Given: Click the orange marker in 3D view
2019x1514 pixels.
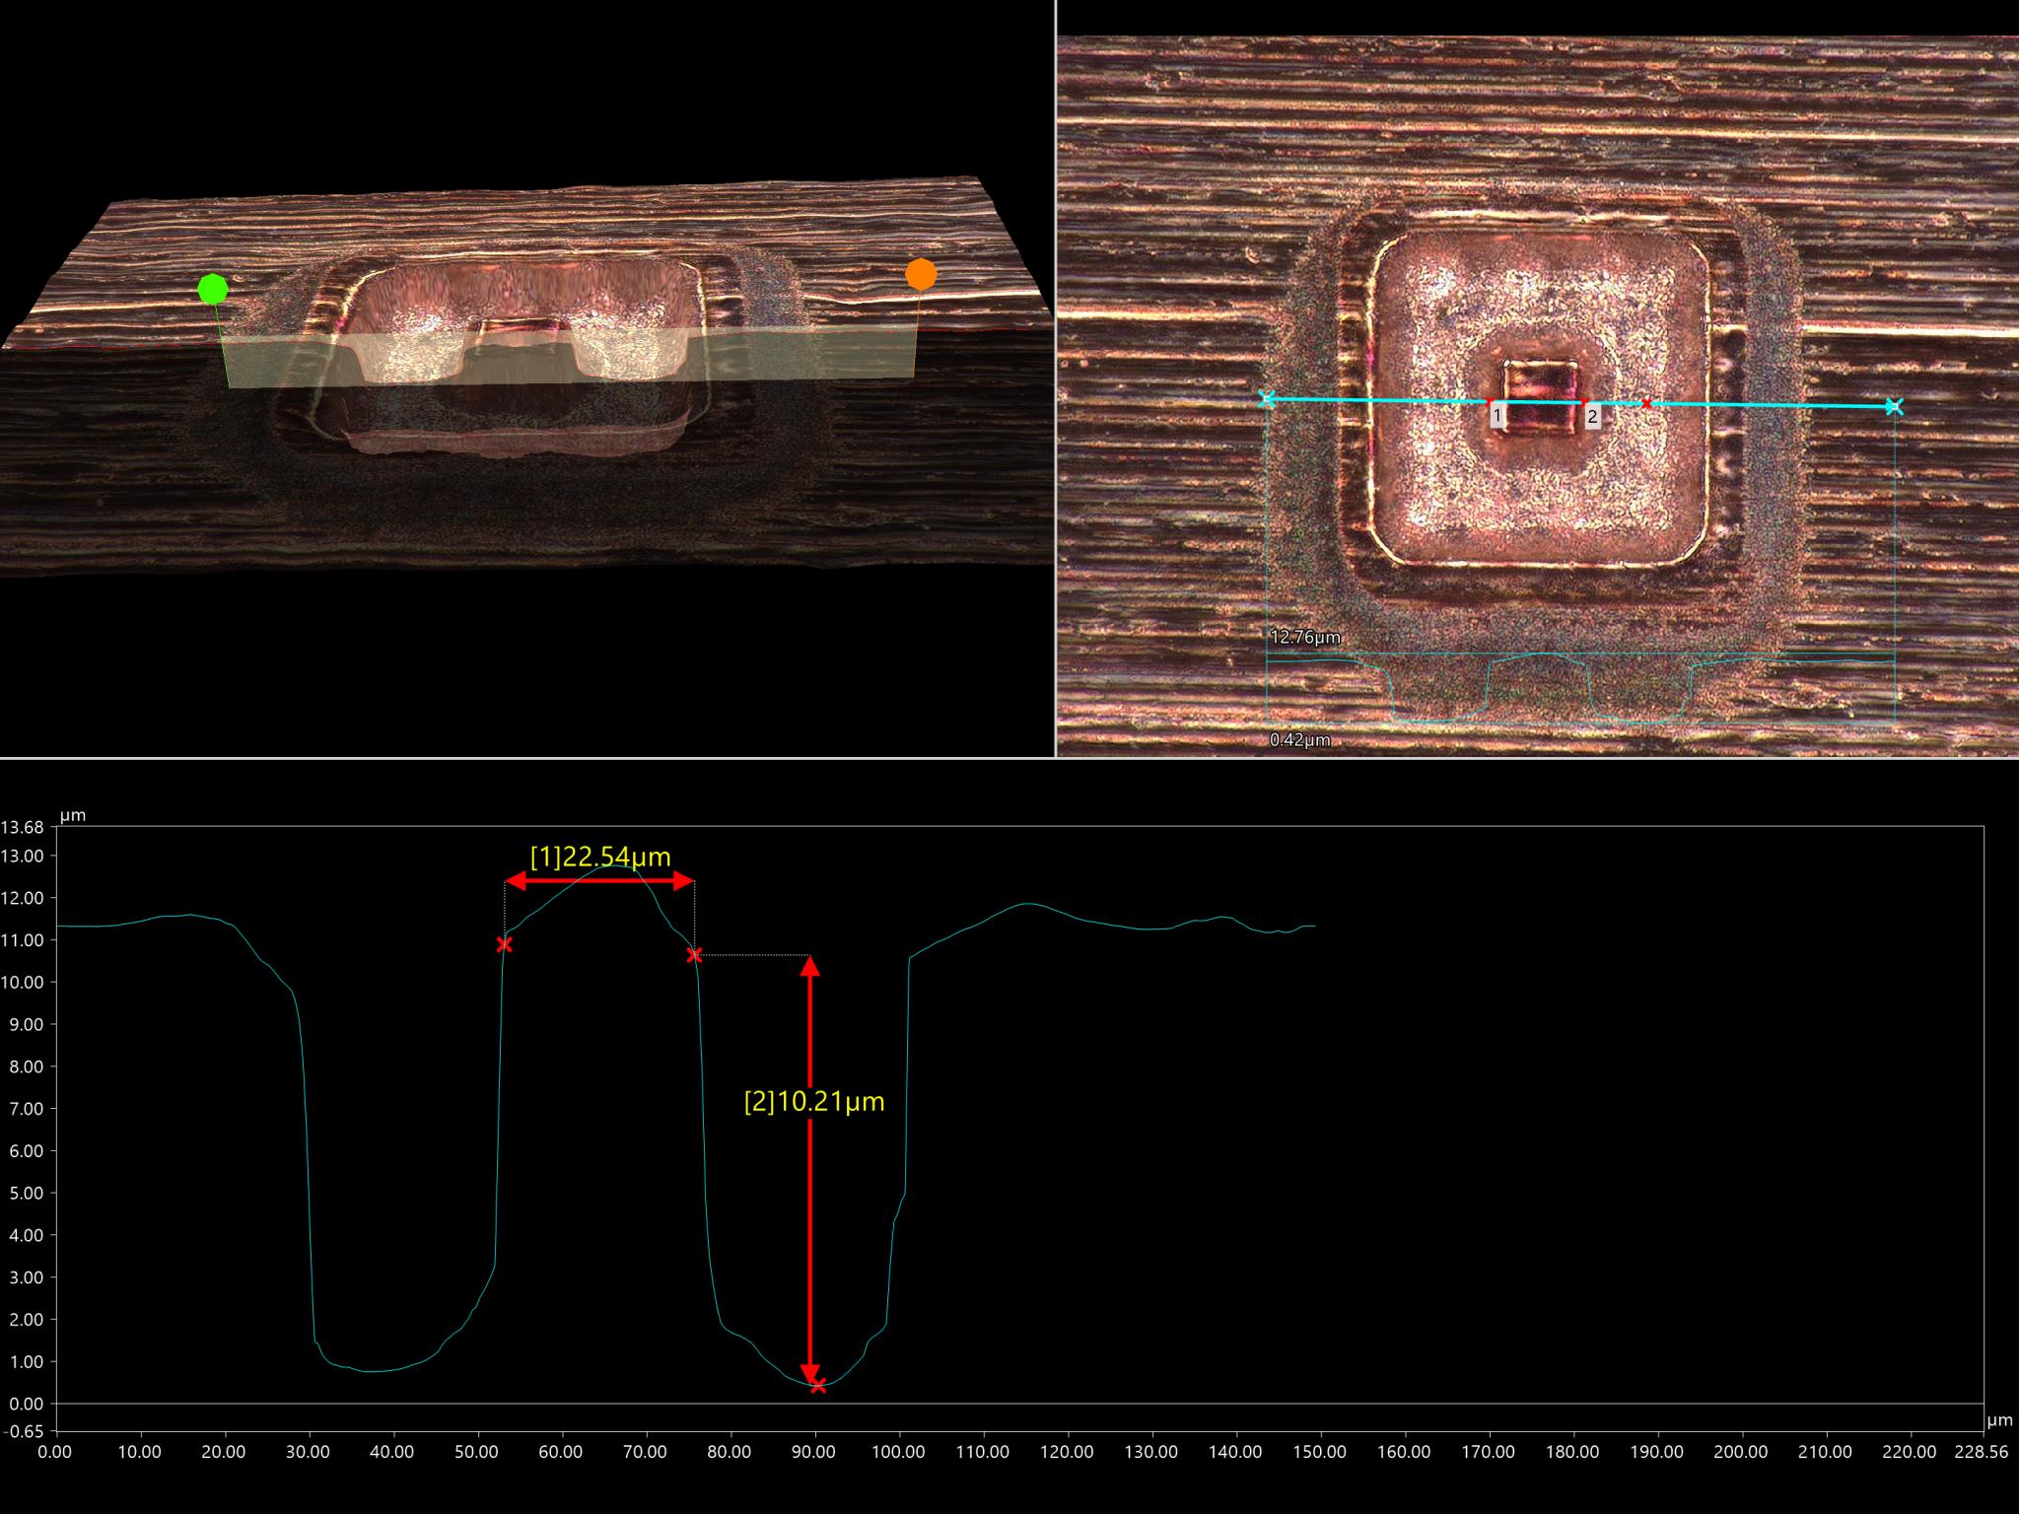Looking at the screenshot, I should pos(921,274).
